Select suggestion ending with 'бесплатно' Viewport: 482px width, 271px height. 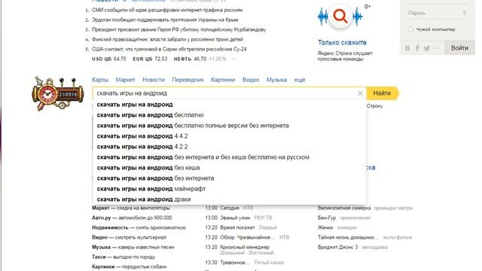pos(229,115)
